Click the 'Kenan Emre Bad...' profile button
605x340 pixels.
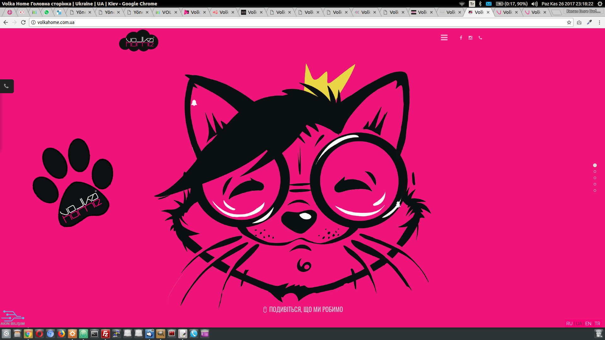click(x=583, y=11)
